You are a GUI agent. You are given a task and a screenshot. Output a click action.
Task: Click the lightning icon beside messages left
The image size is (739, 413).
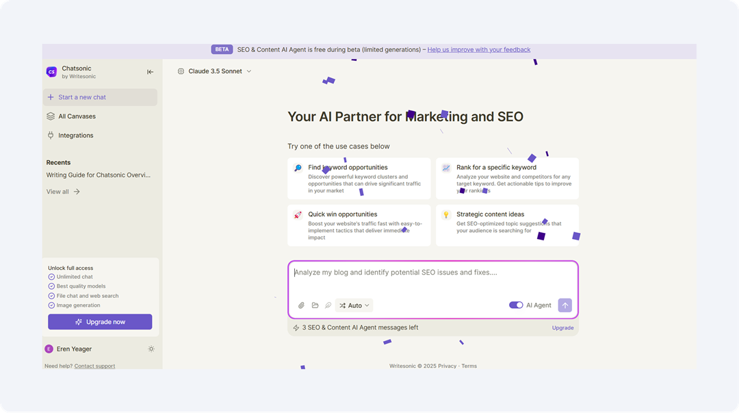click(296, 327)
